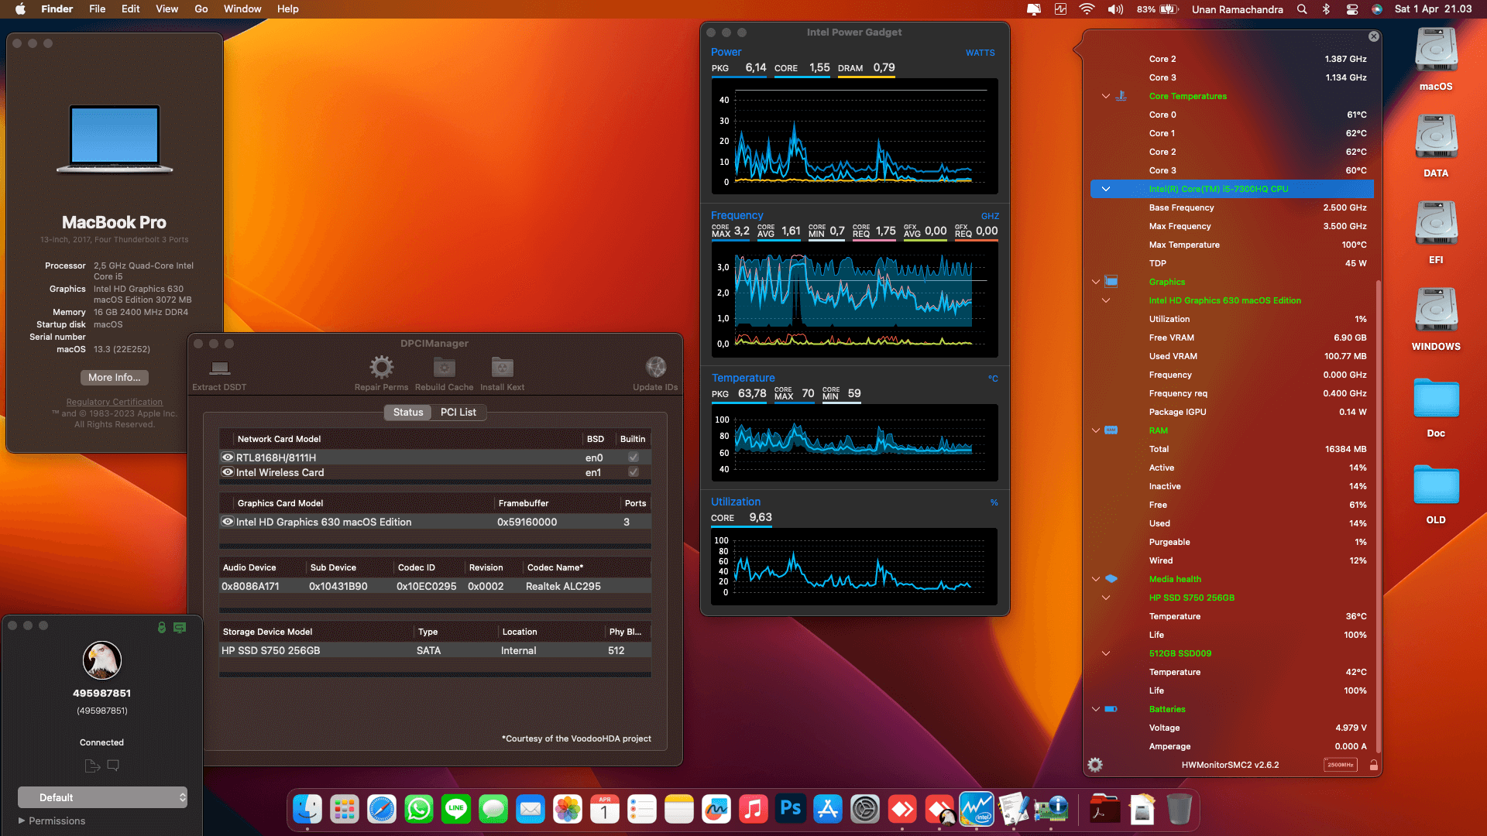Toggle visibility of Intel Wireless Card

point(227,473)
